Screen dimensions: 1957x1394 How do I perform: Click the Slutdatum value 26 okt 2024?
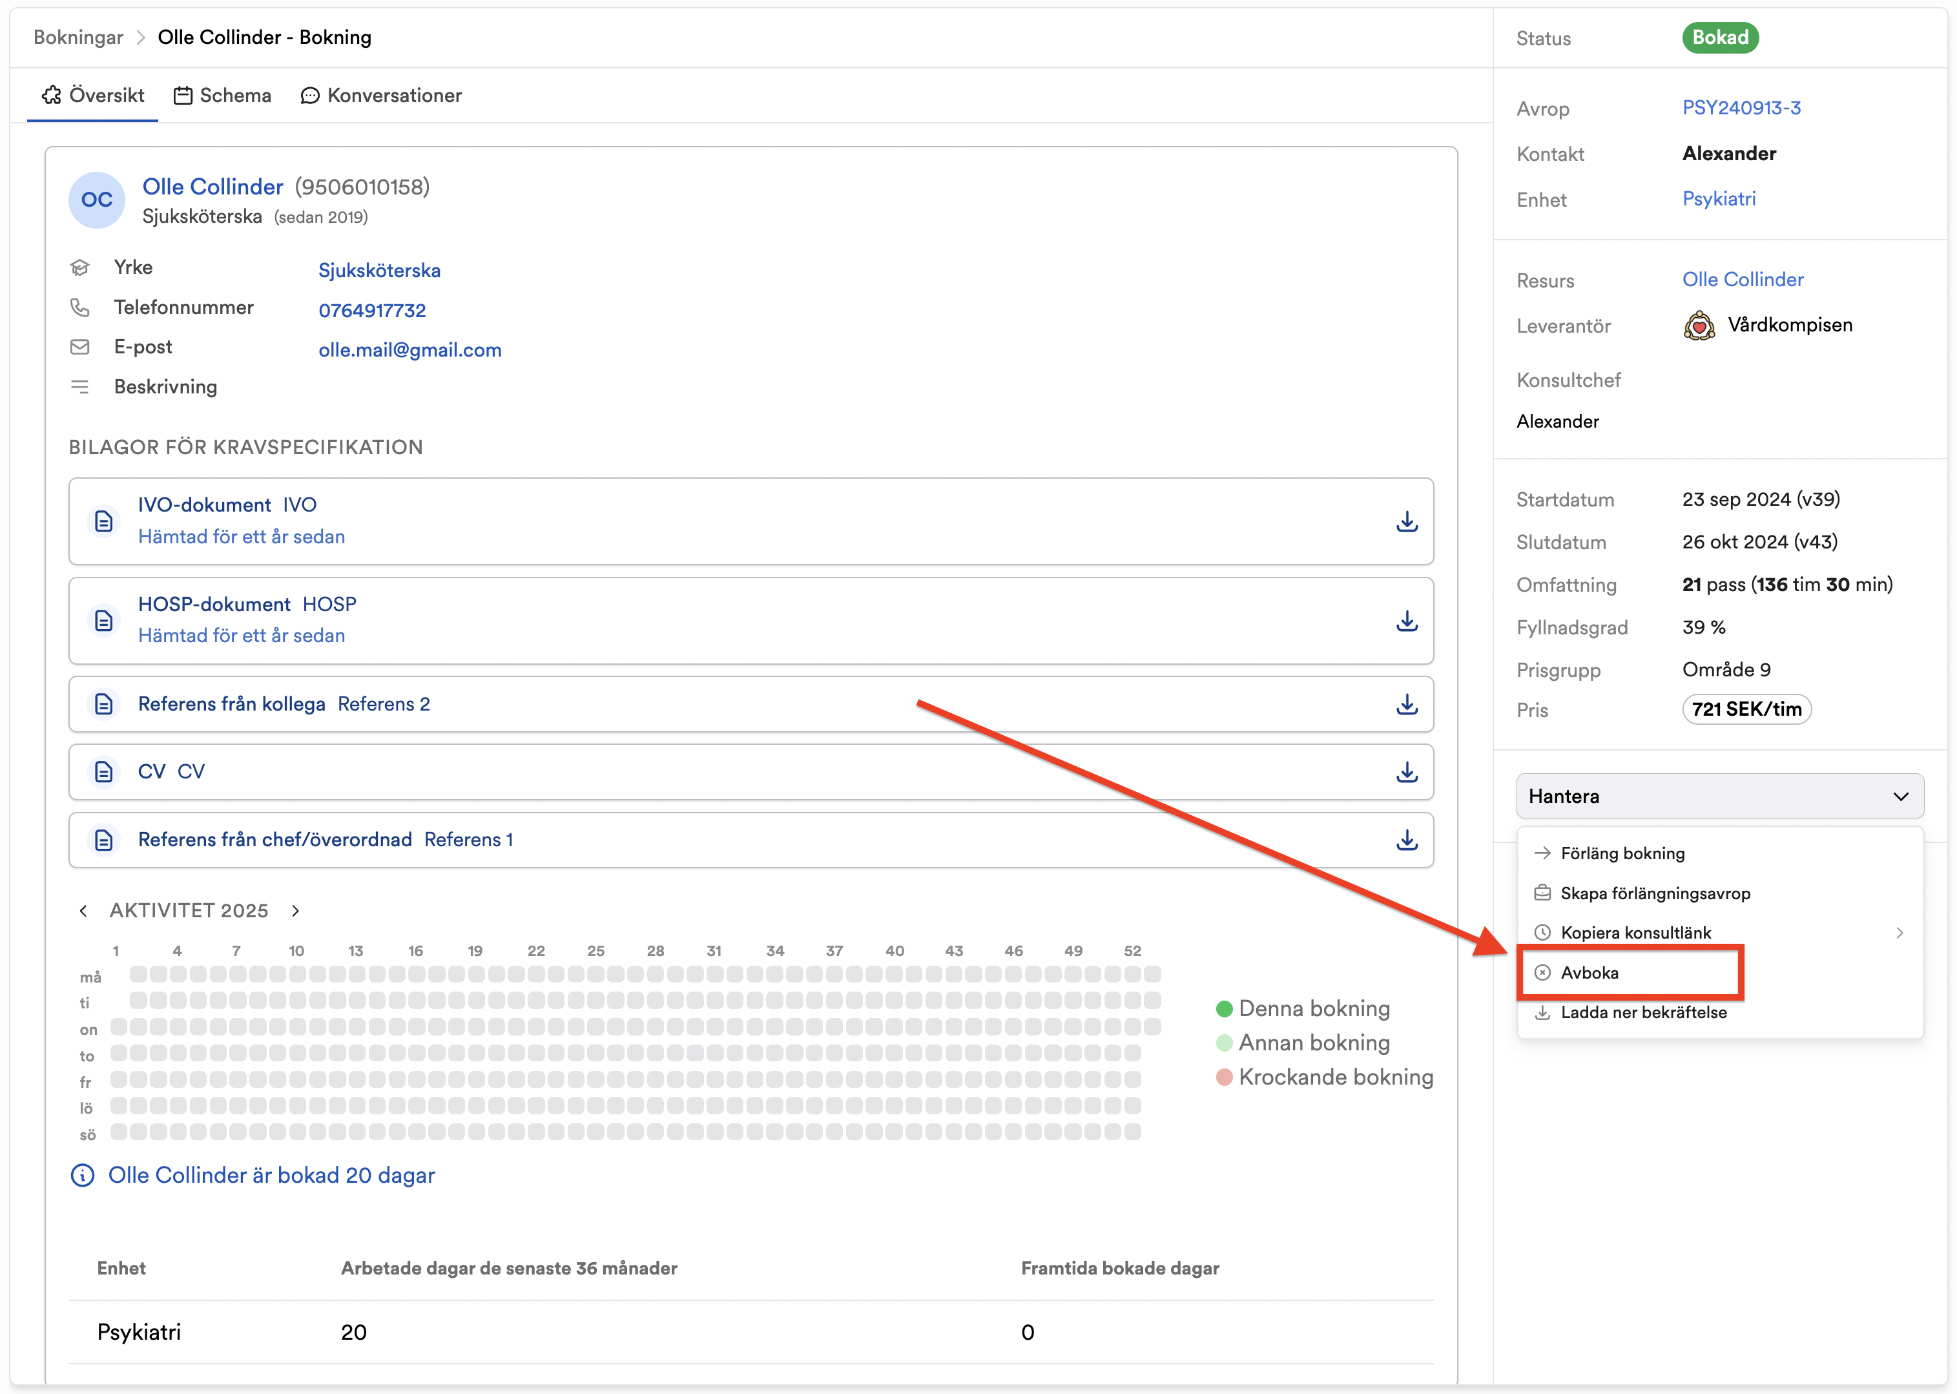click(1759, 541)
